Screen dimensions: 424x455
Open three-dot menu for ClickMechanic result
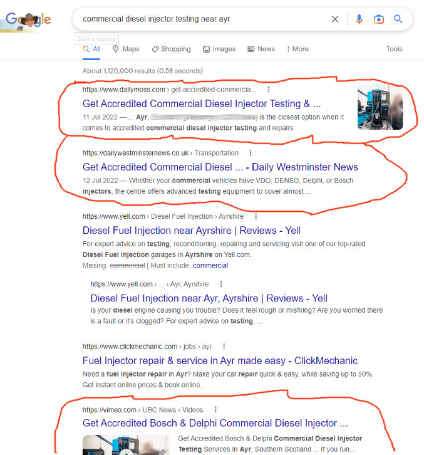[x=224, y=347]
